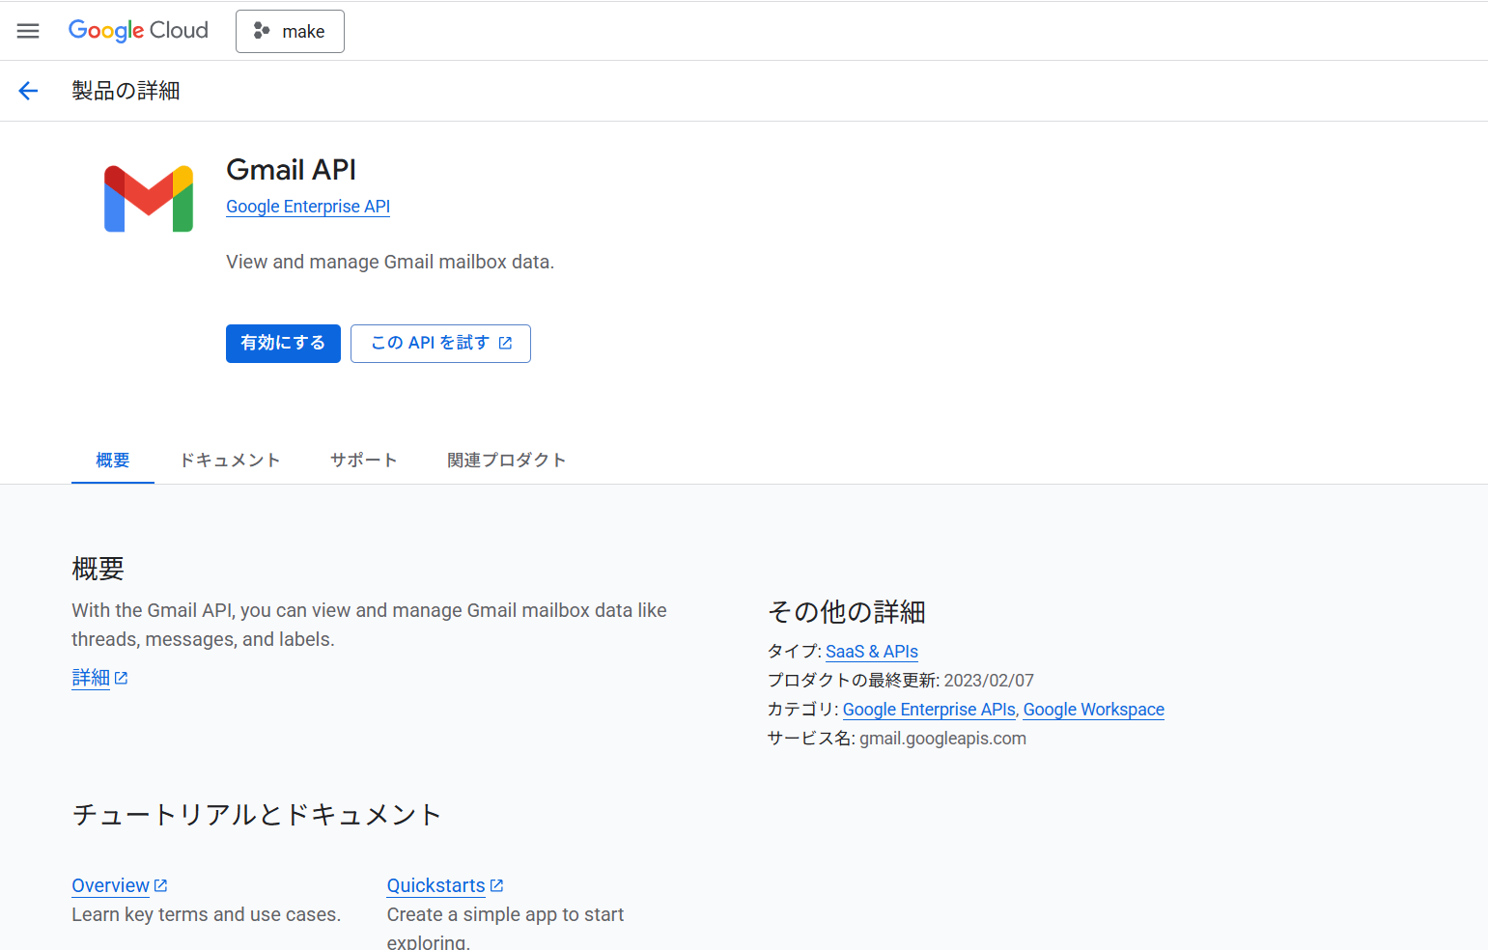
Task: Click the Google Cloud logo
Action: point(138,31)
